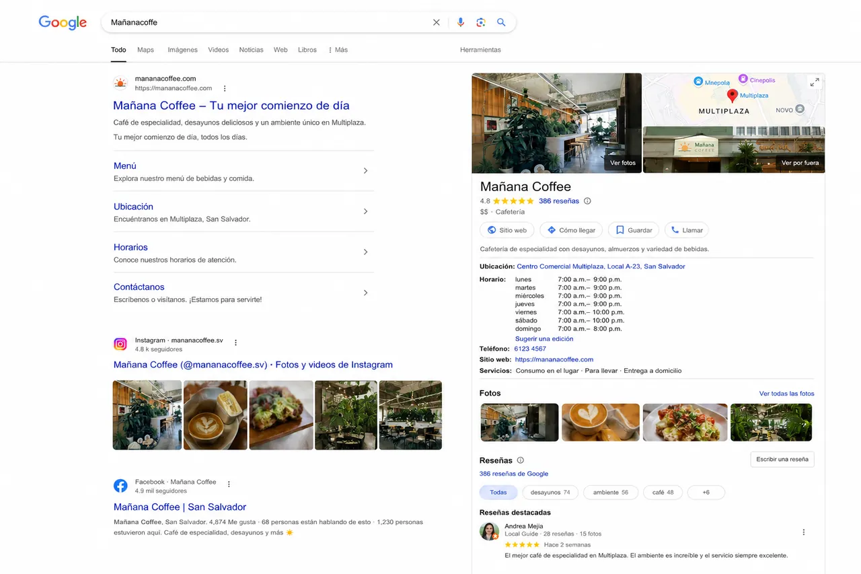Click Andrea Mejia's profile avatar
Image resolution: width=861 pixels, height=574 pixels.
click(x=489, y=531)
